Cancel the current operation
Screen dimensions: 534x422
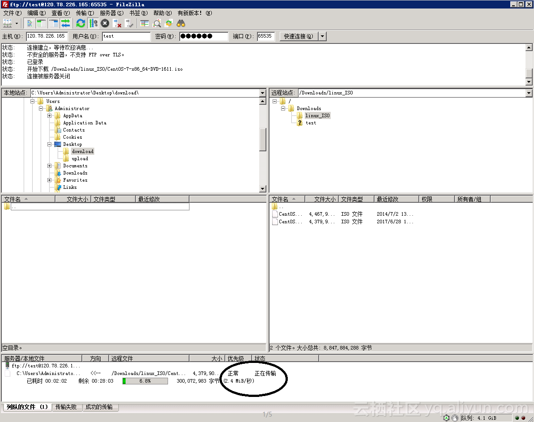pyautogui.click(x=105, y=23)
